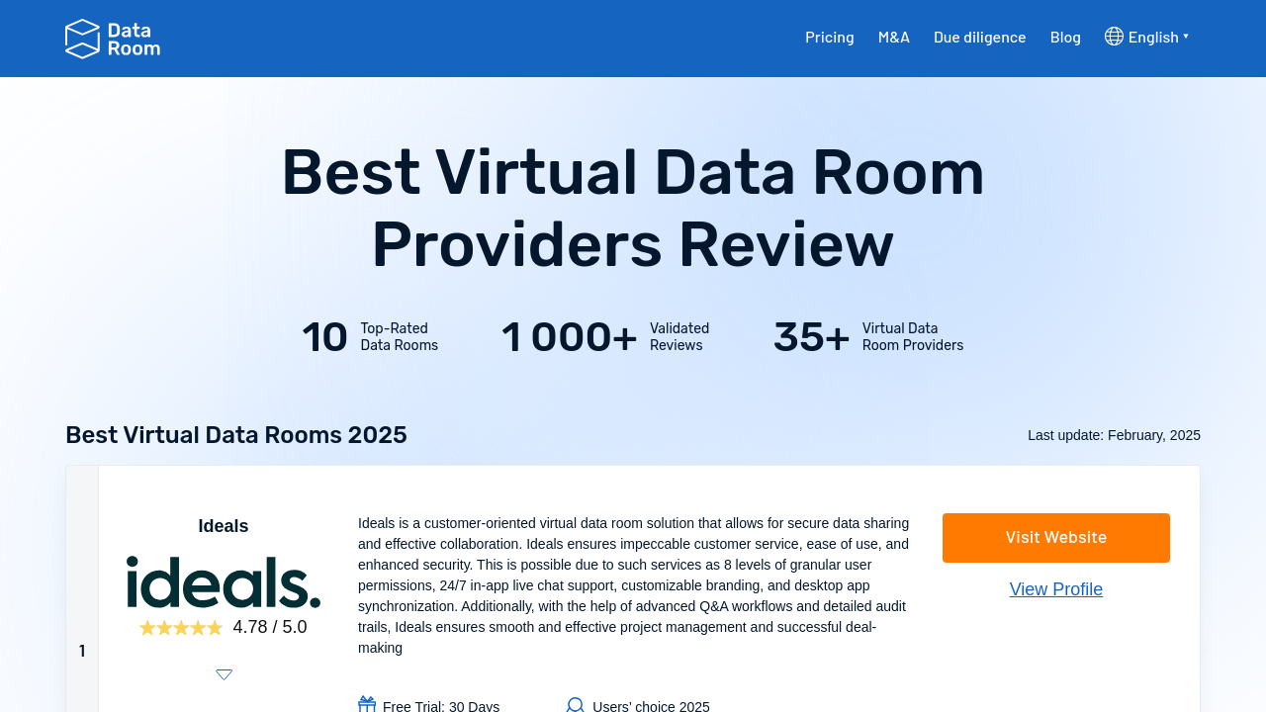Click the '10' Top-Rated Data Rooms stat
The image size is (1266, 712).
[370, 337]
